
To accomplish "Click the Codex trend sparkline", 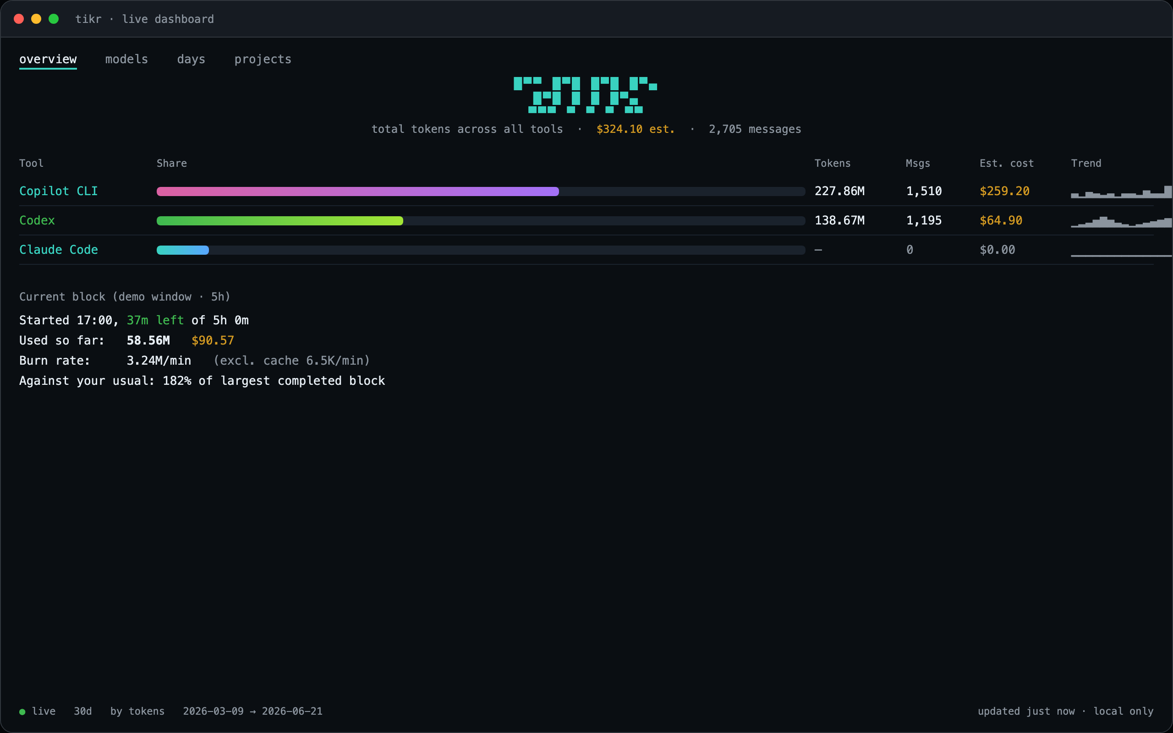I will click(1121, 222).
